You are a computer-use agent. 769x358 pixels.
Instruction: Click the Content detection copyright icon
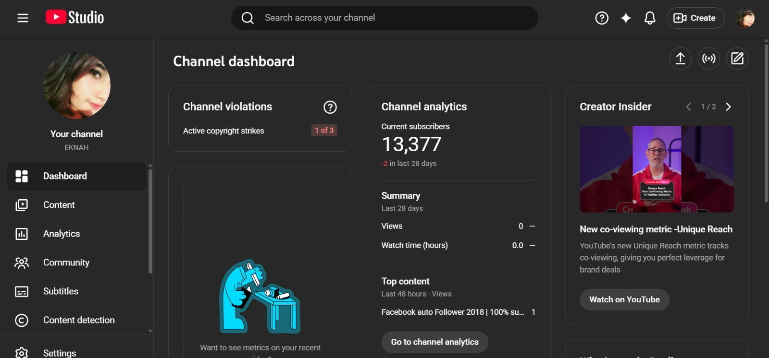tap(22, 320)
